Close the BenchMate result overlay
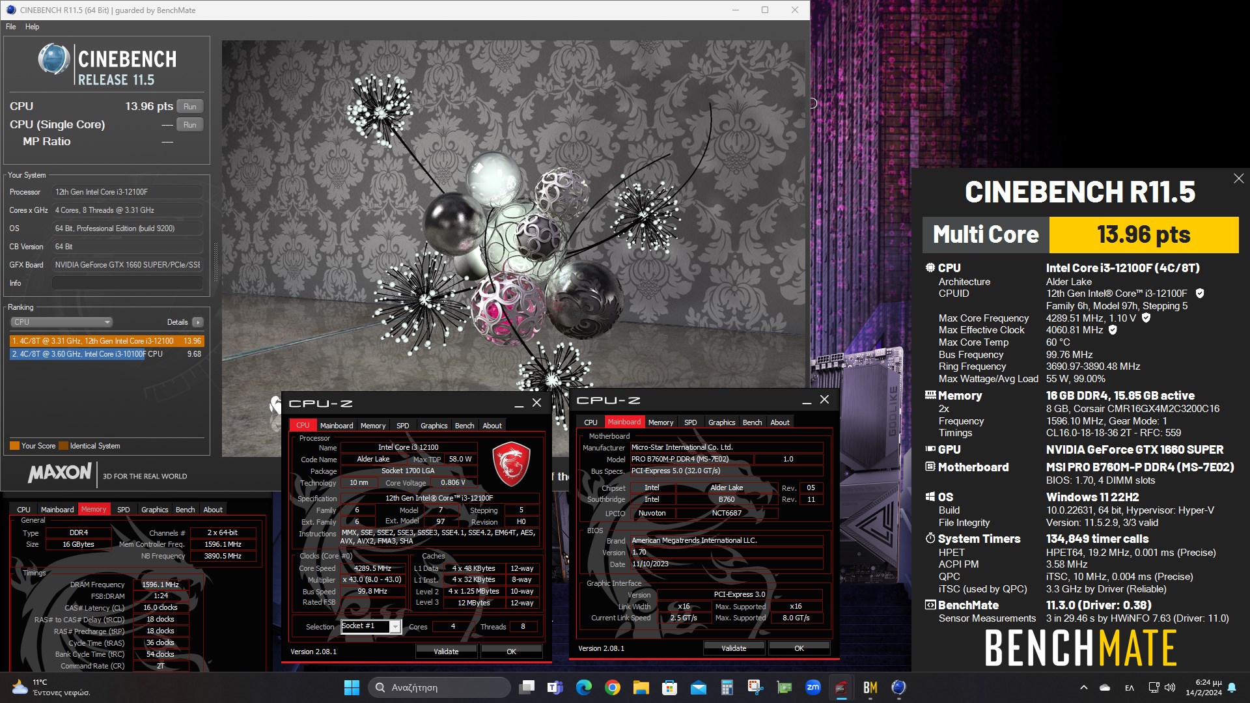Screen dimensions: 1250x703 [x=1238, y=178]
